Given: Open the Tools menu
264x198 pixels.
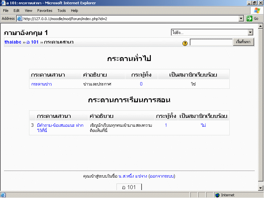Looking at the screenshot, I should 61,11.
